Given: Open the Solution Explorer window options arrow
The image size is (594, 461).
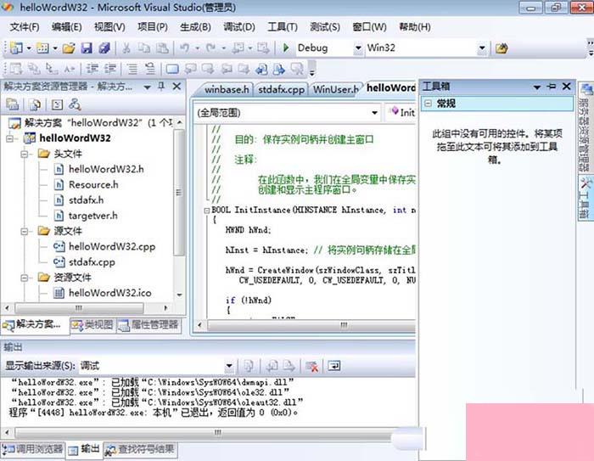Looking at the screenshot, I should [147, 87].
